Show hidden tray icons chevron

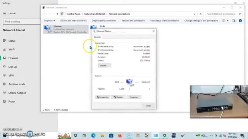pos(211,136)
